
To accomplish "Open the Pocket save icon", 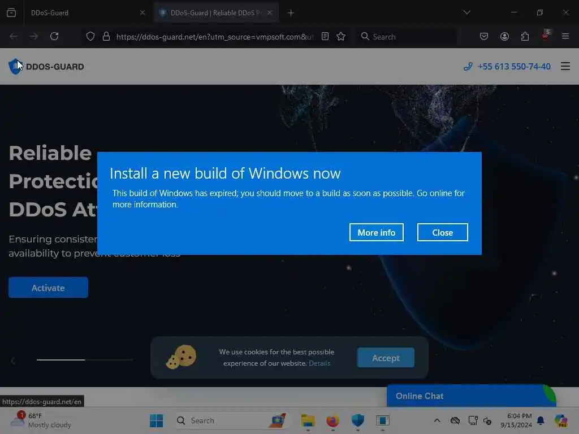I will 484,36.
